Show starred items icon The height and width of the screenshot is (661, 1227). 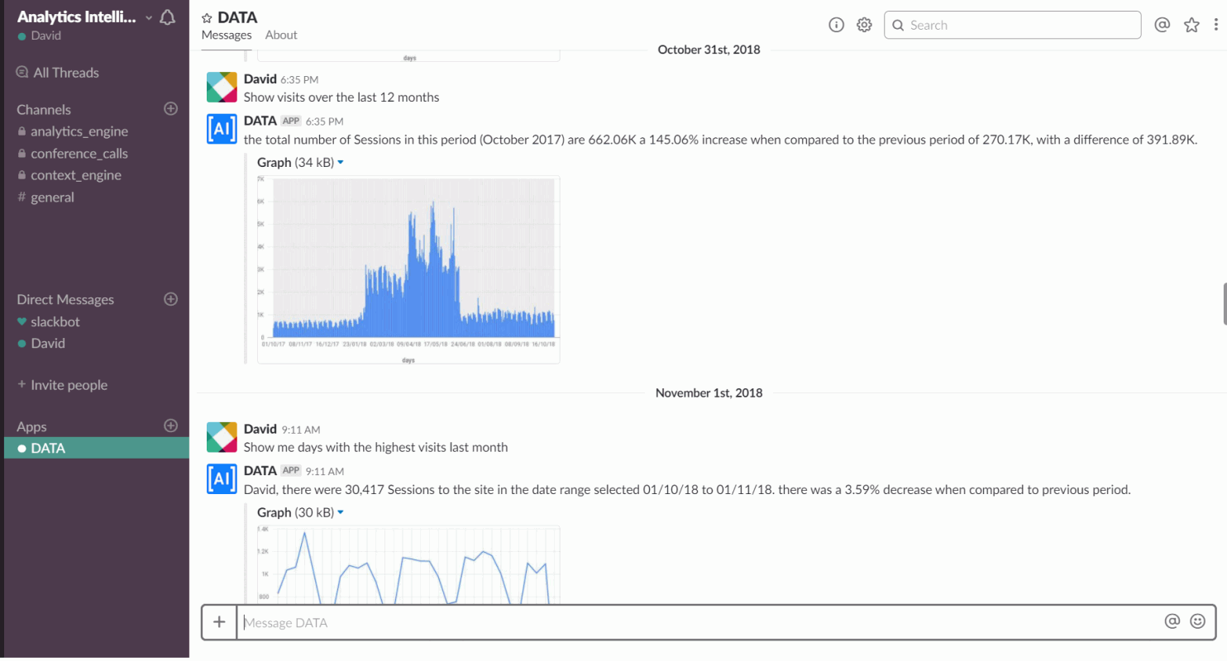(x=1191, y=25)
